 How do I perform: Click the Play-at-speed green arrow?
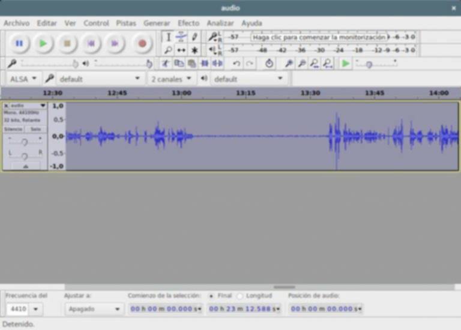pyautogui.click(x=346, y=64)
